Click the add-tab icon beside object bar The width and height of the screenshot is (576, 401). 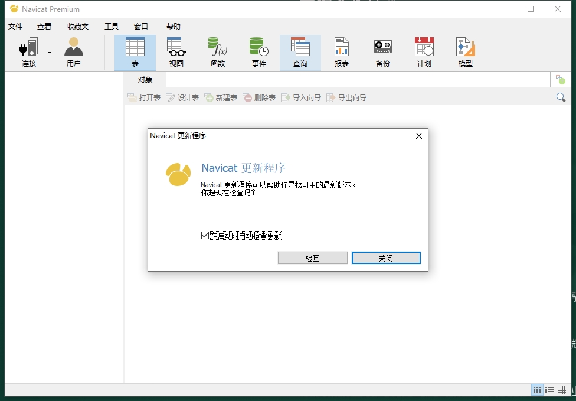click(x=560, y=79)
